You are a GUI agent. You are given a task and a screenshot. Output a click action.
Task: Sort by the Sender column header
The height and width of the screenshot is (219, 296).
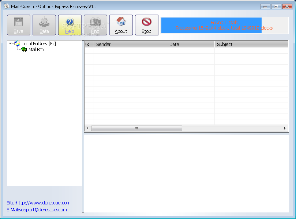(130, 45)
